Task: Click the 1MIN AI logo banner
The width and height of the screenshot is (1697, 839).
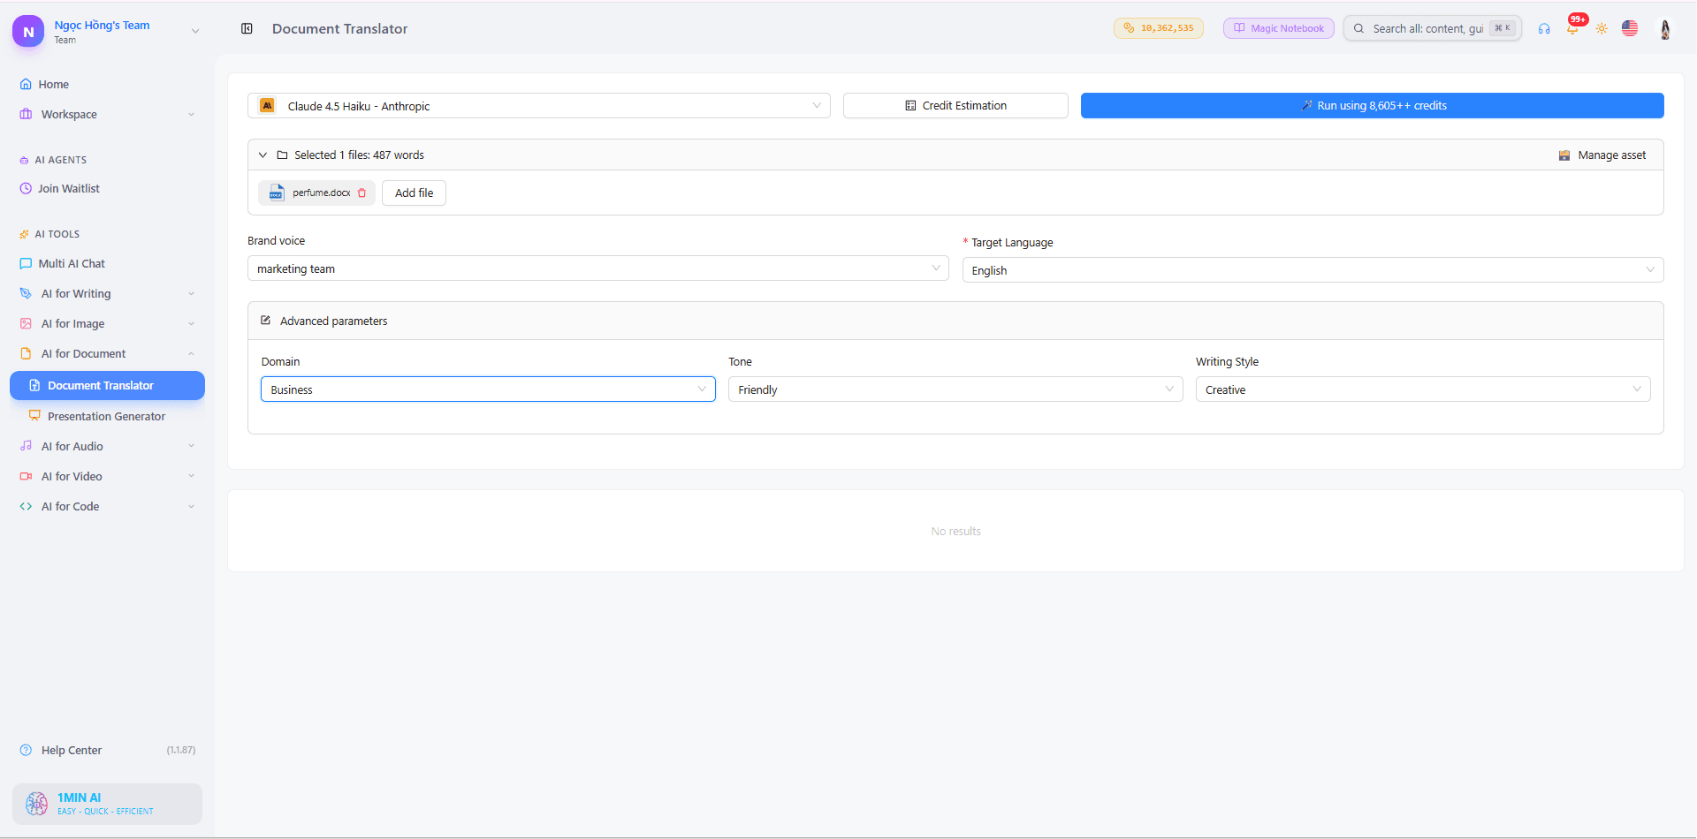Action: click(107, 804)
